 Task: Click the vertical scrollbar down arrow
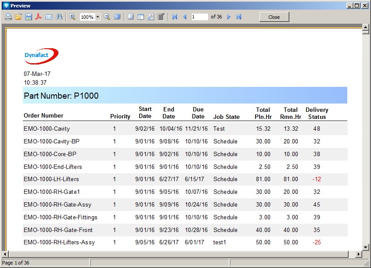365,247
